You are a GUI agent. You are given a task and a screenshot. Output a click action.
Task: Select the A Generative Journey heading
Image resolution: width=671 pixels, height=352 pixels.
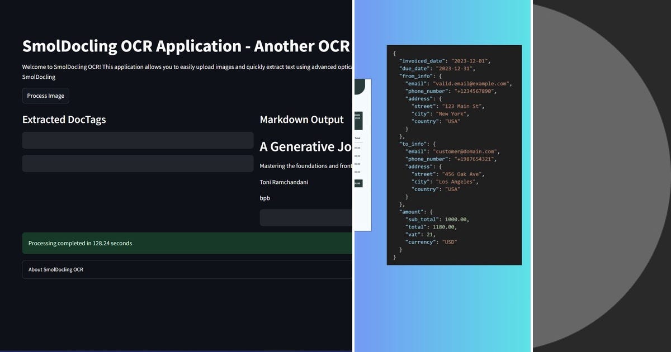click(x=305, y=146)
